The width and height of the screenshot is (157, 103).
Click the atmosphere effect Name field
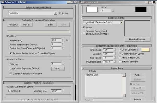click(108, 100)
